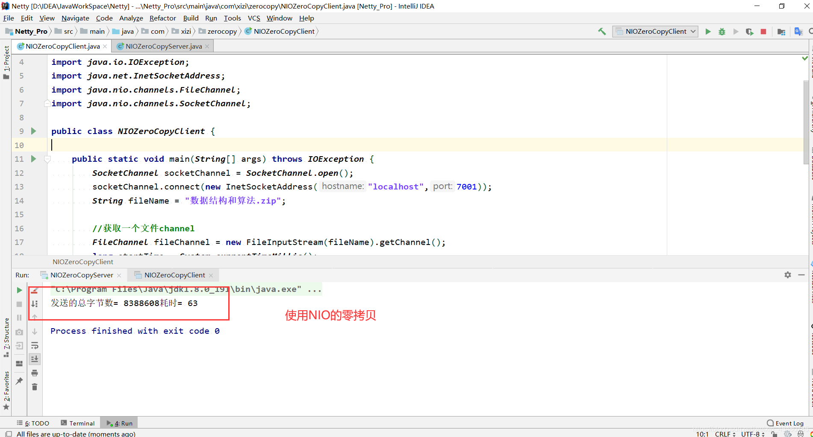Click the Netty_Pro breadcrumb in navigation bar
Viewport: 813px width, 437px height.
coord(27,31)
